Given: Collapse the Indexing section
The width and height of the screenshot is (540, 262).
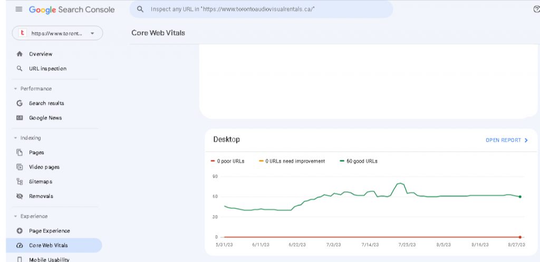Looking at the screenshot, I should (x=15, y=138).
